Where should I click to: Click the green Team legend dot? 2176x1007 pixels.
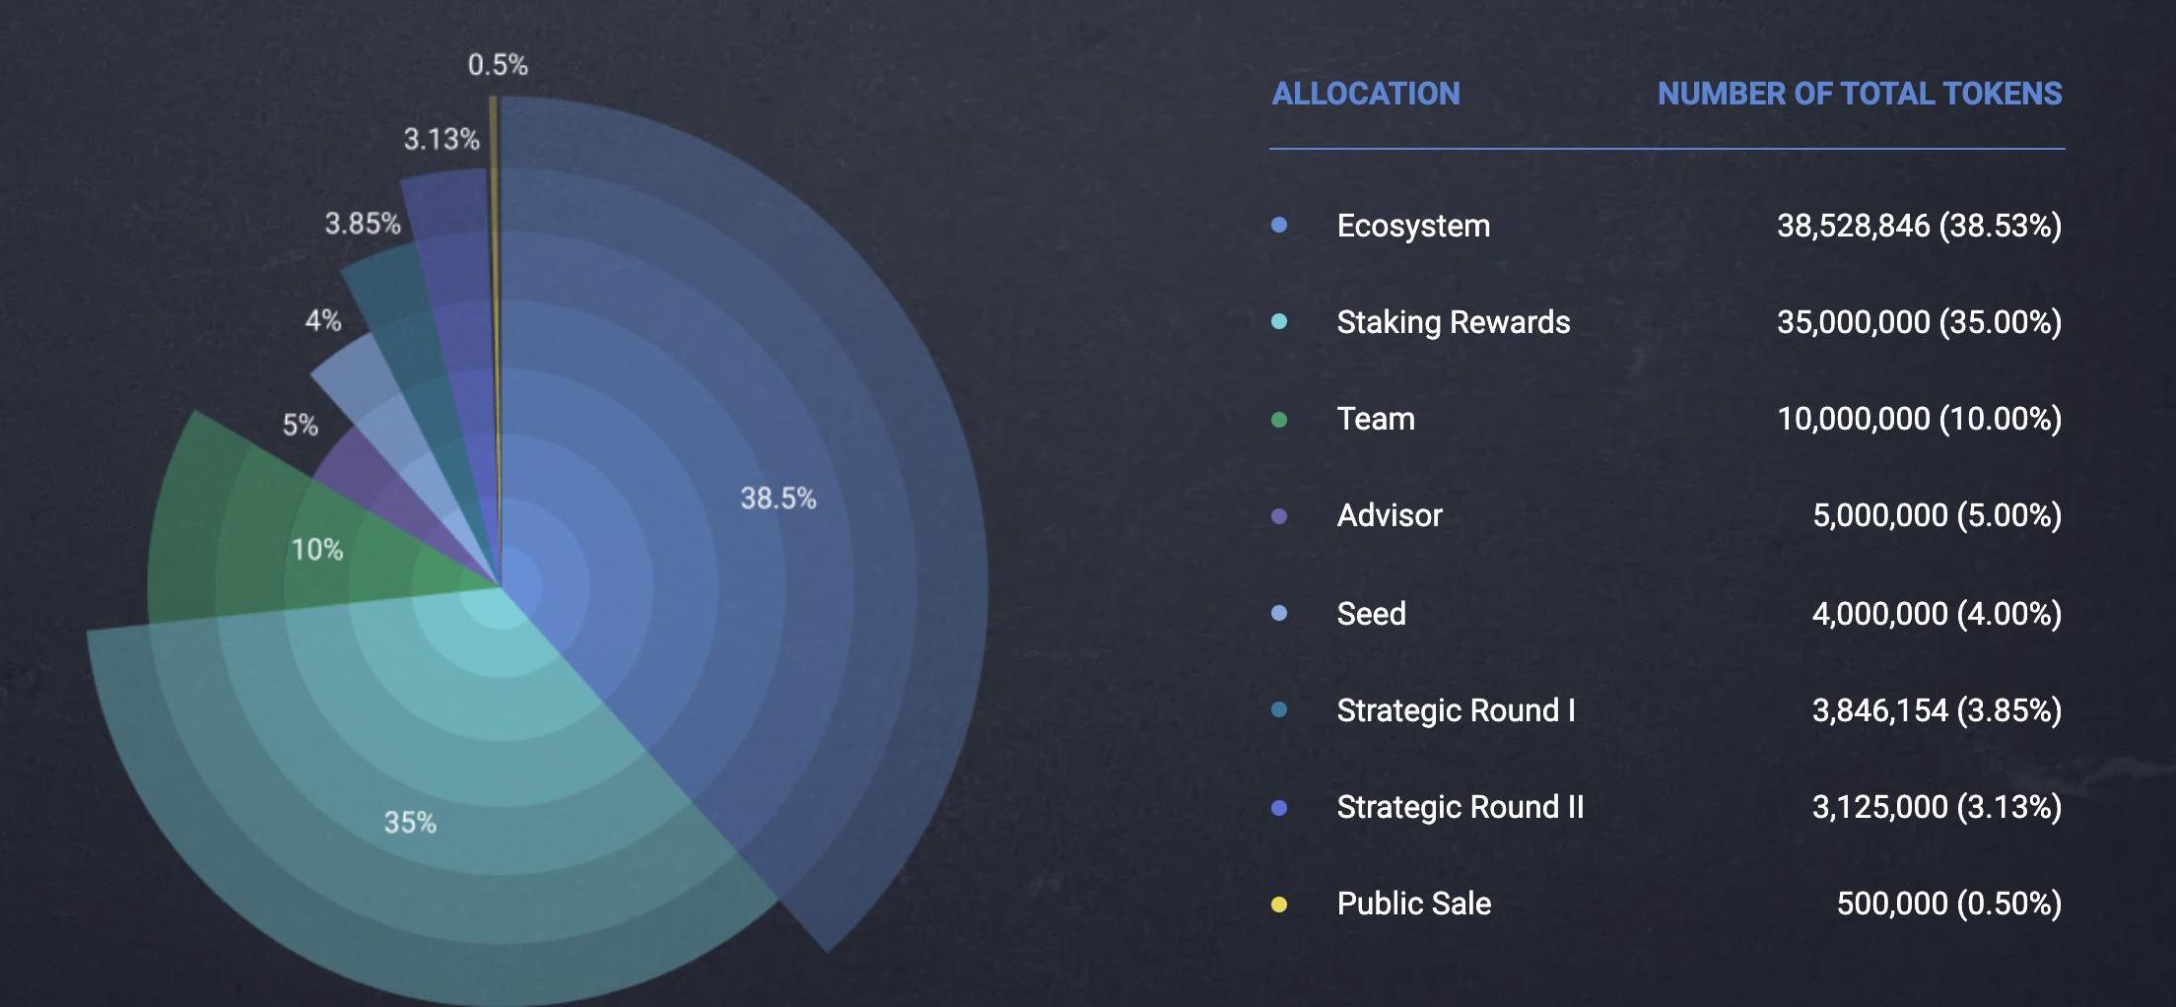[x=1279, y=420]
